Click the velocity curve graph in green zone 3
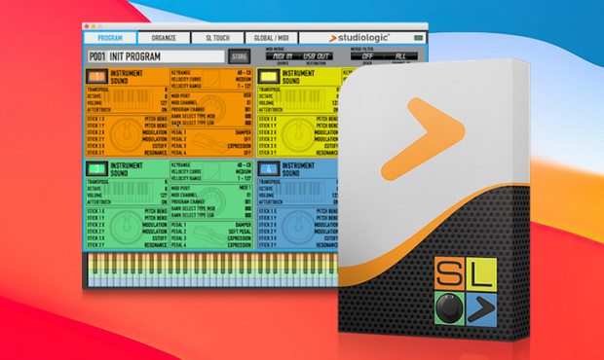Screen dimensions: 604x360 [211, 171]
